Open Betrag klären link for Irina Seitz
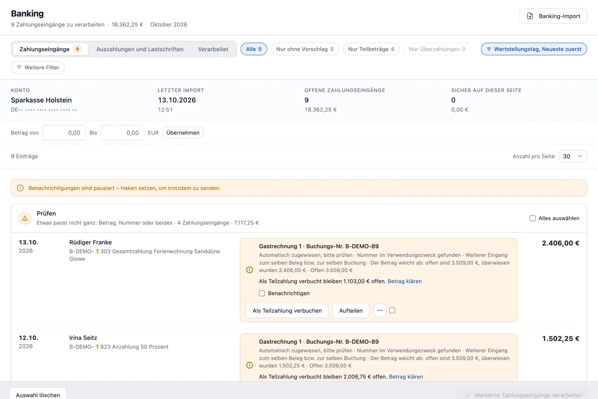 click(x=406, y=377)
